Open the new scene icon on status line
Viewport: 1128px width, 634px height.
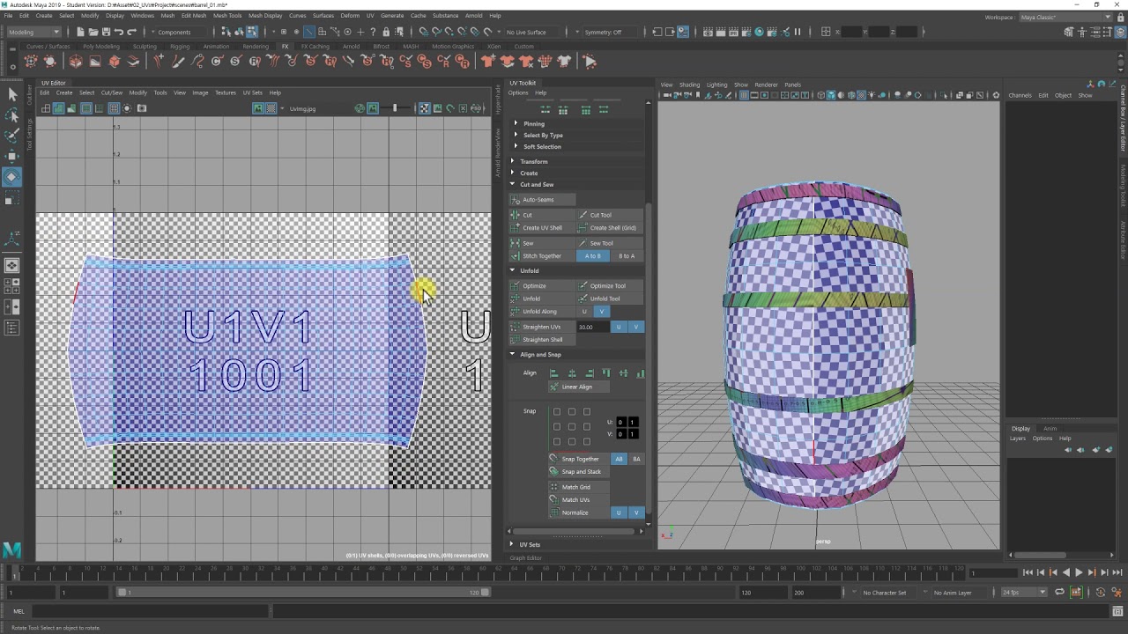point(80,32)
